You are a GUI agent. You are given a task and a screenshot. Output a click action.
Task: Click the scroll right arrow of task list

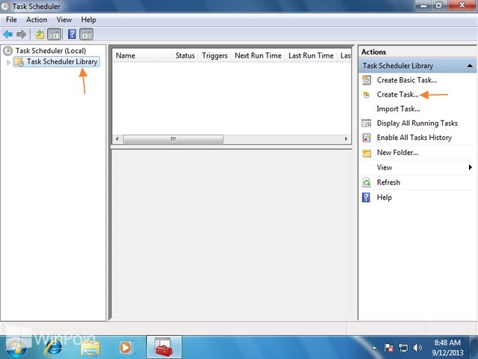click(346, 139)
